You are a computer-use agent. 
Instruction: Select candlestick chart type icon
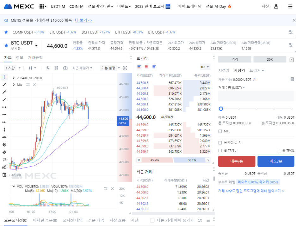pyautogui.click(x=30, y=68)
